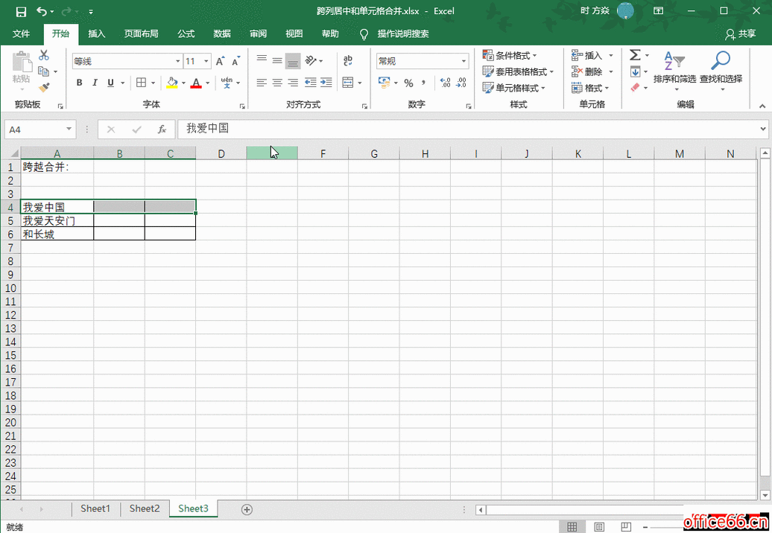The image size is (772, 533).
Task: Toggle underline formatting
Action: pyautogui.click(x=110, y=83)
